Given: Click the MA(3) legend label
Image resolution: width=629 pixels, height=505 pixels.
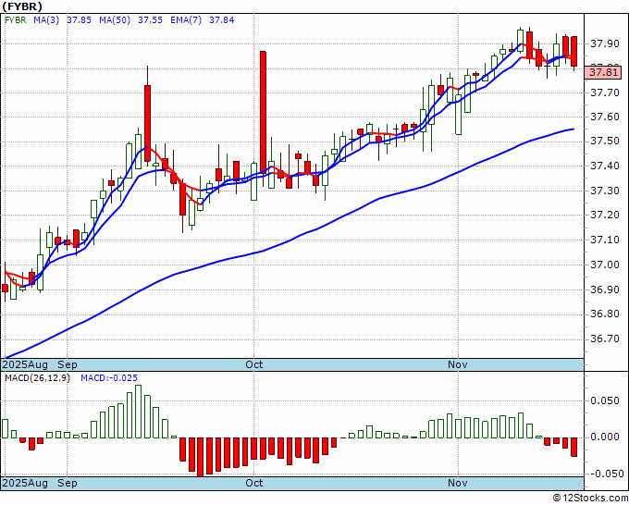Looking at the screenshot, I should [x=46, y=20].
